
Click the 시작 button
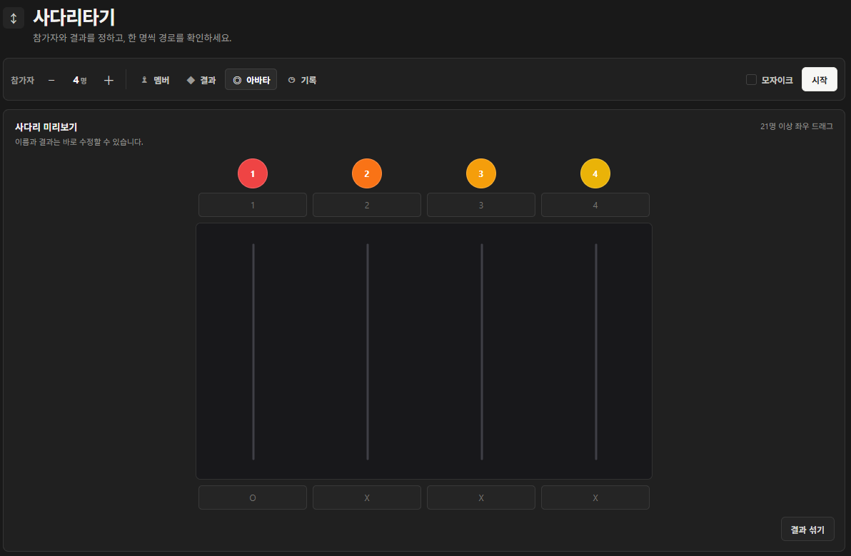(x=819, y=80)
